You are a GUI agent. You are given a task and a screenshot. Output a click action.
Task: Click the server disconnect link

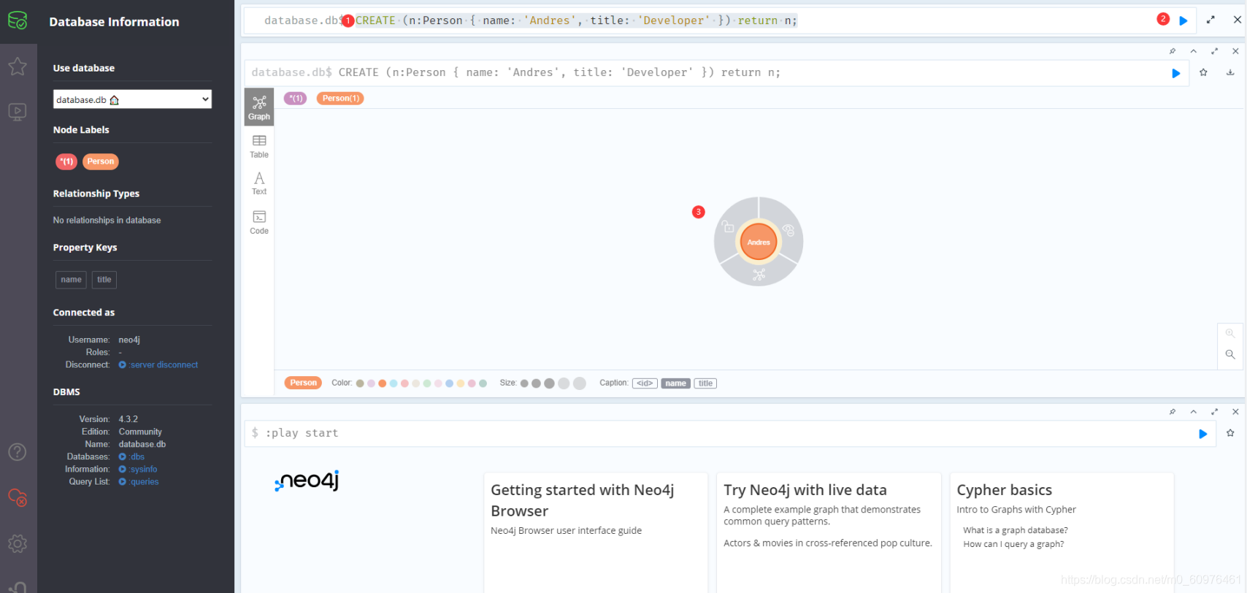[164, 364]
